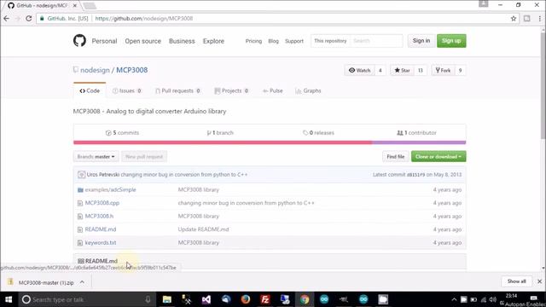
Task: Open the Windows Start menu
Action: click(9, 299)
